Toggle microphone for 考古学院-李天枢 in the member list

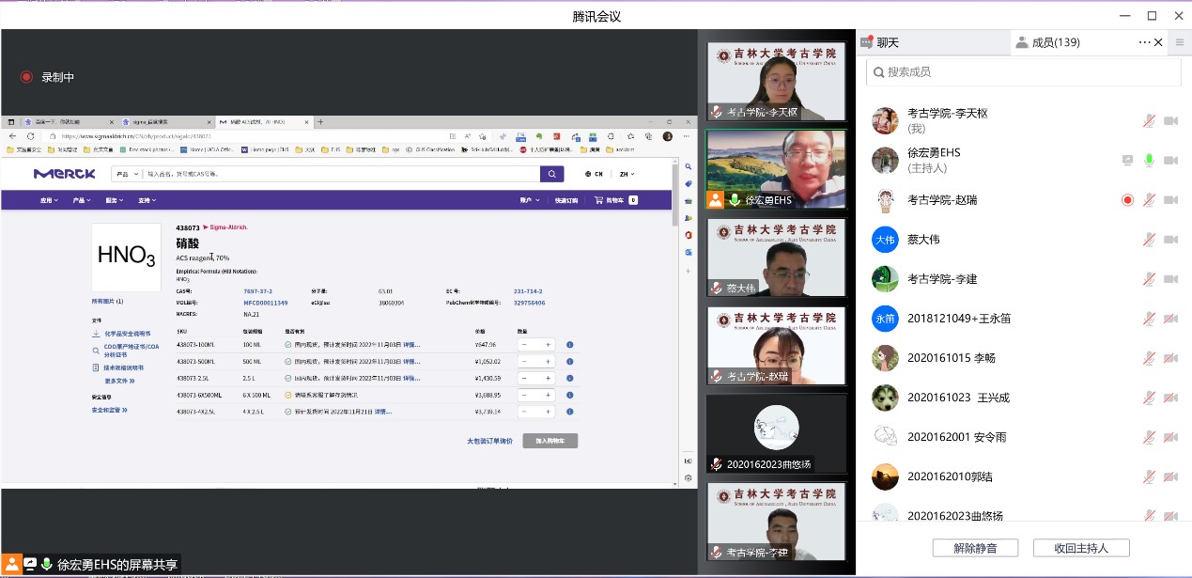click(x=1149, y=121)
